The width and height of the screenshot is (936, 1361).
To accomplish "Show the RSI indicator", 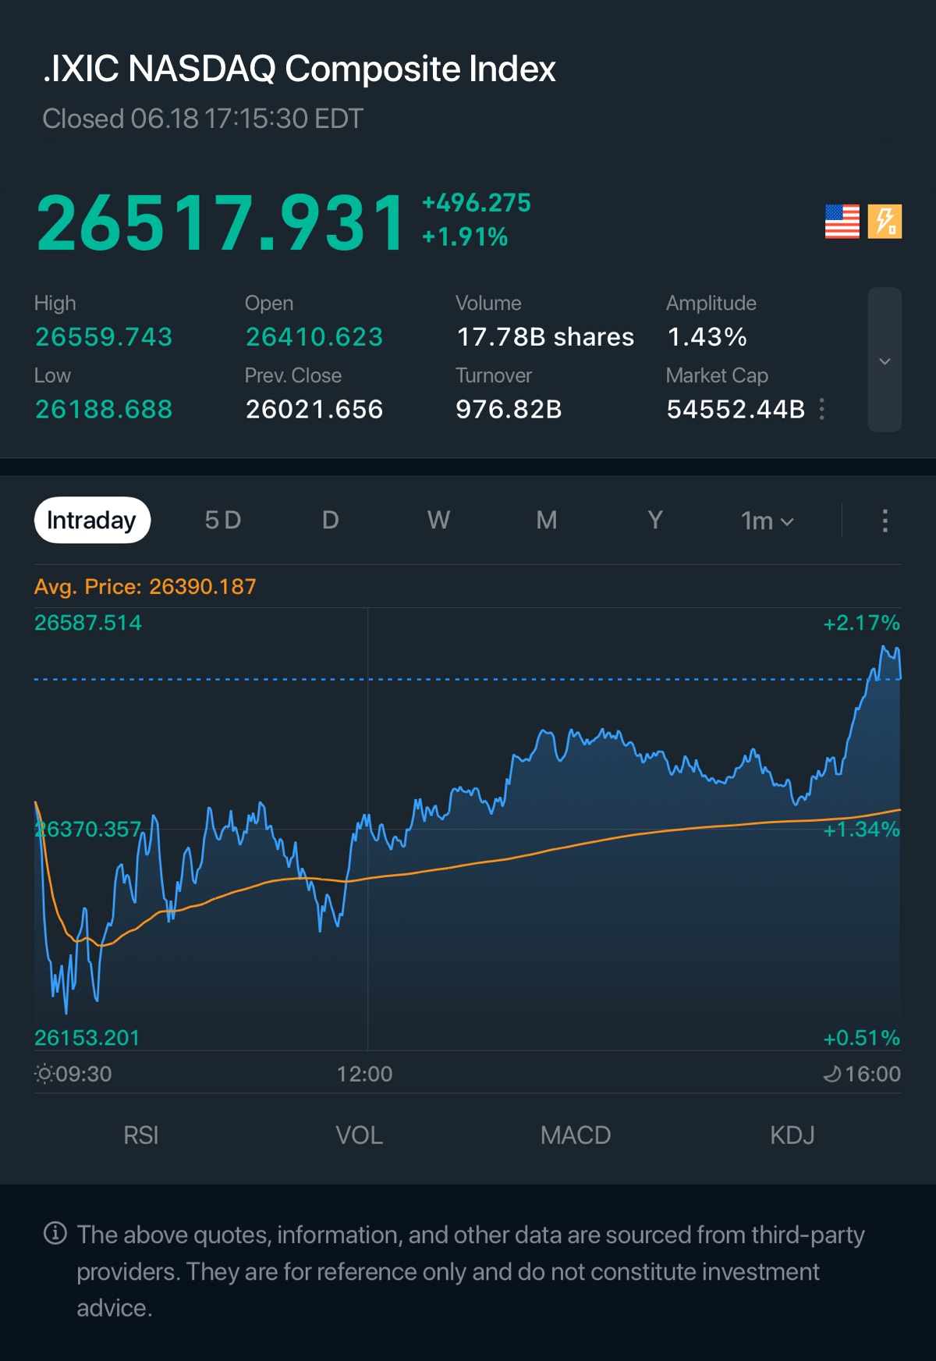I will click(x=141, y=1135).
